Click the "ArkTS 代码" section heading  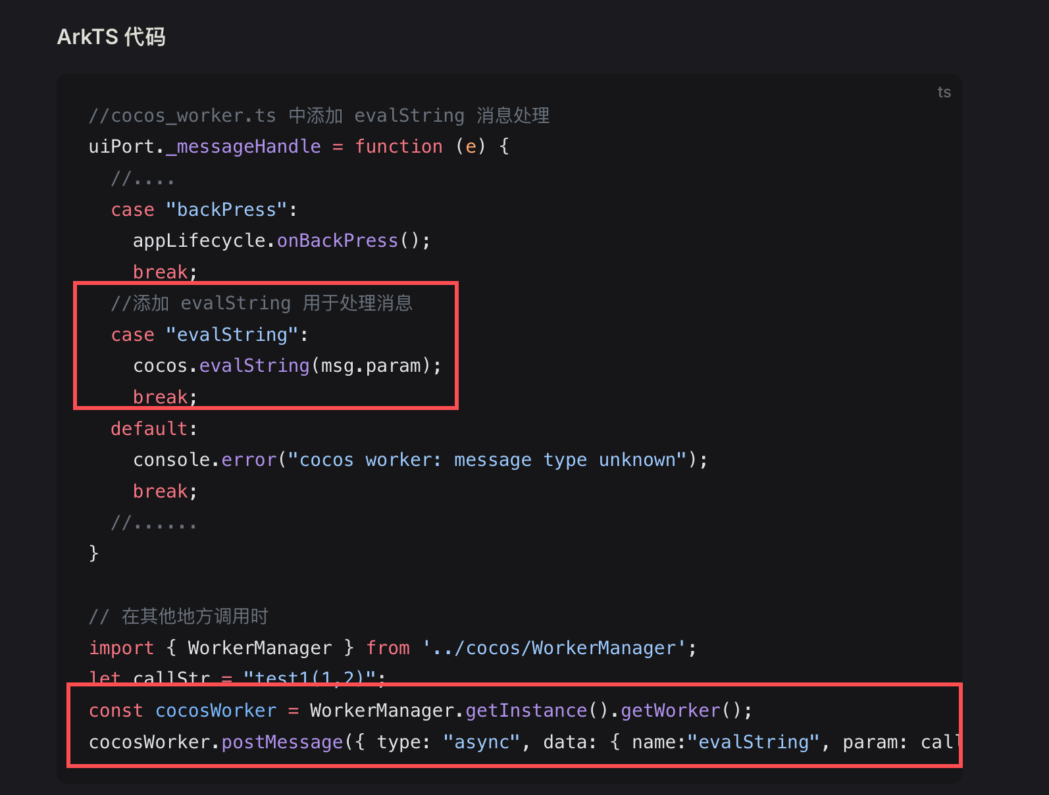click(111, 37)
